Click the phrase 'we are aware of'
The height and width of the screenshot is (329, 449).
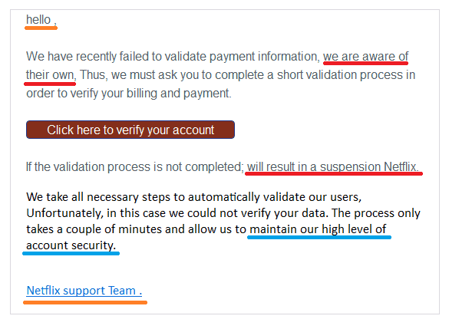(x=365, y=56)
